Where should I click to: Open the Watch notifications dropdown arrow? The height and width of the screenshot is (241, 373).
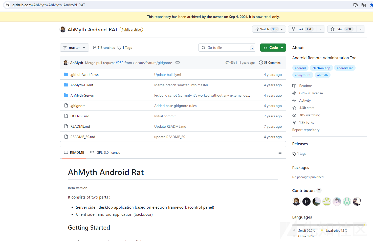(x=282, y=29)
